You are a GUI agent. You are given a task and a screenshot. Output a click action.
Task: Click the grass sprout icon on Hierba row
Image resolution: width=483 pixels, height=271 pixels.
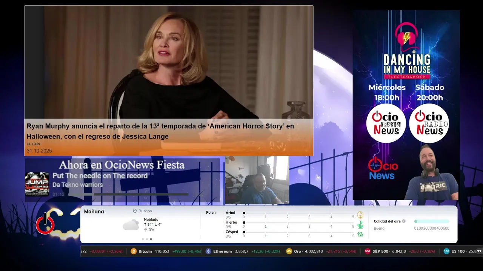[x=360, y=225]
